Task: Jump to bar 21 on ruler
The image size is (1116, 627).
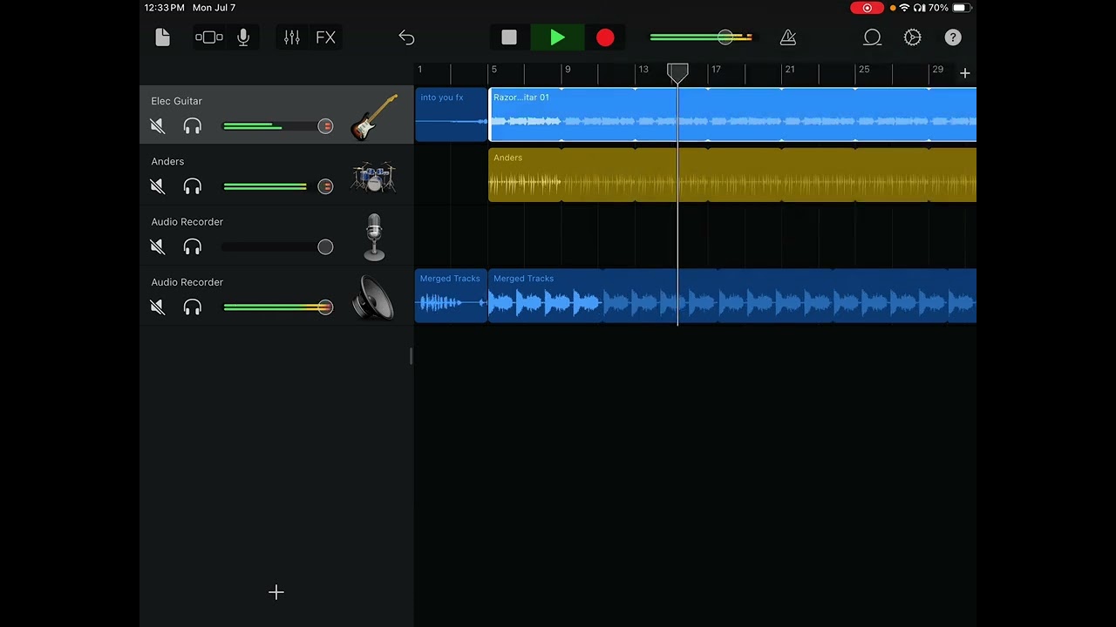Action: 790,70
